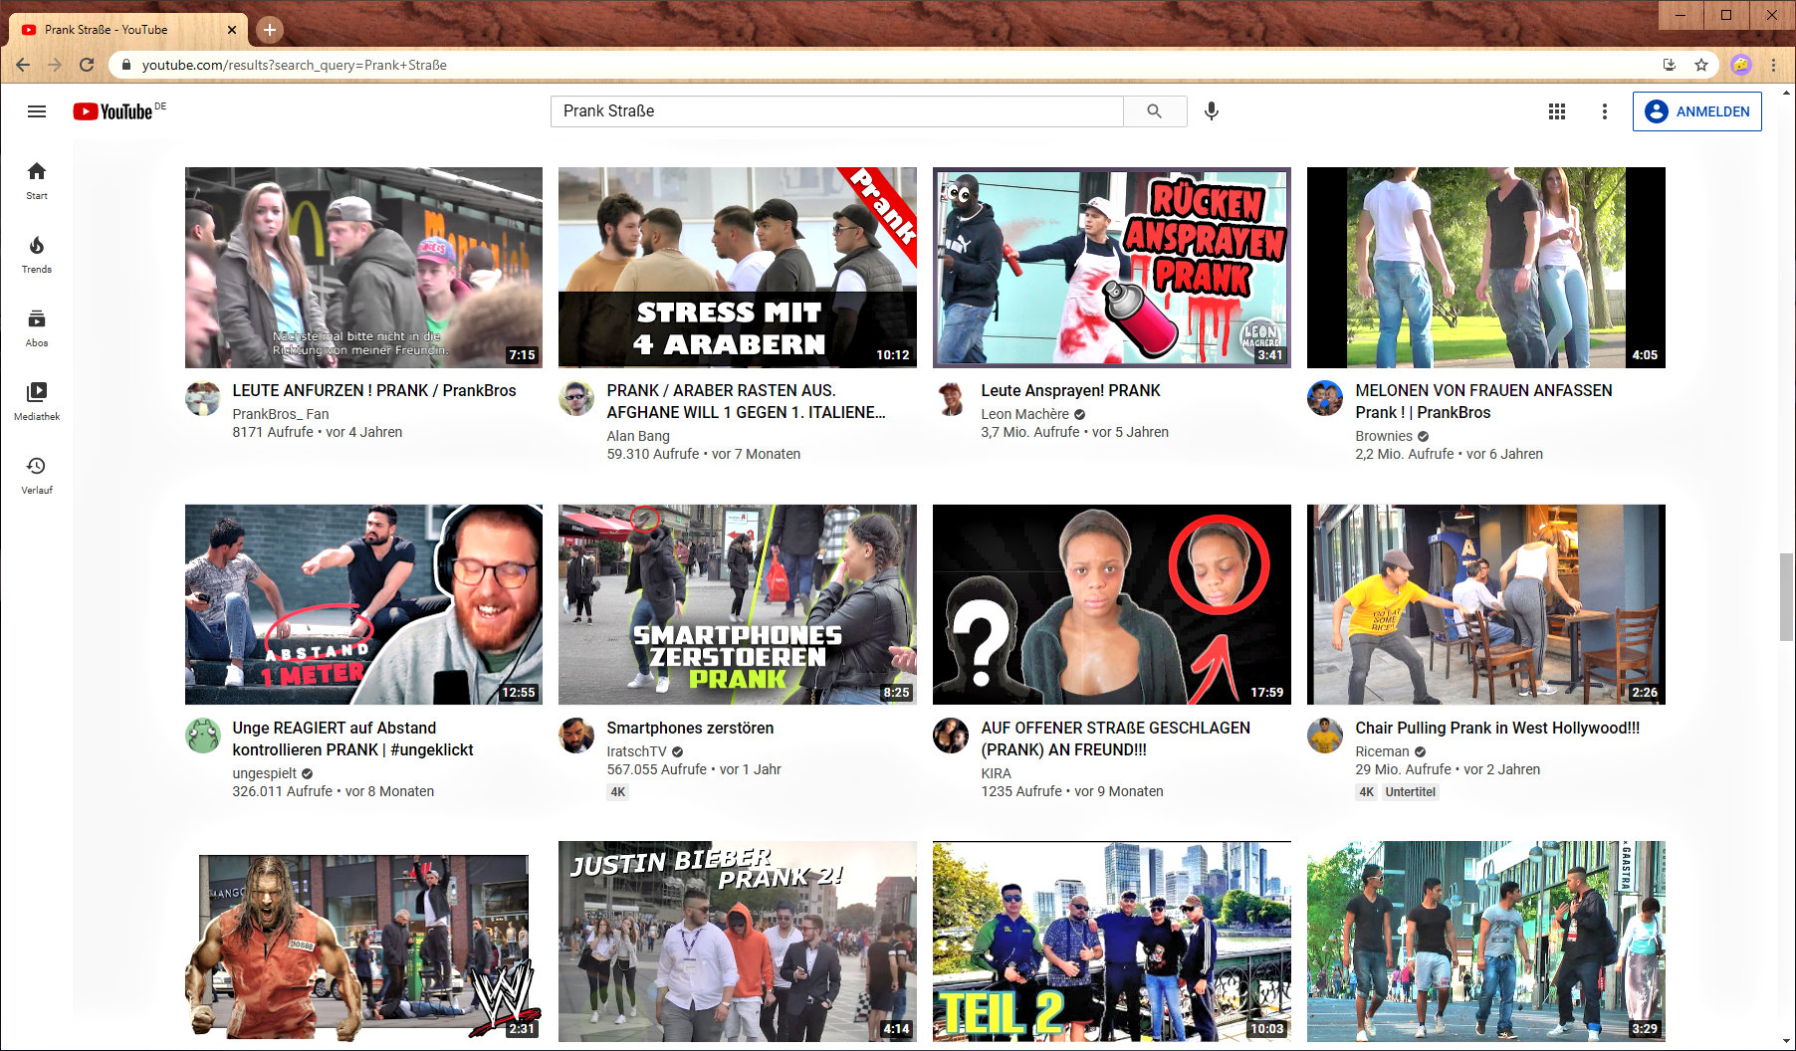The height and width of the screenshot is (1051, 1796).
Task: Click the ANMELDEN sign-in button
Action: (1696, 111)
